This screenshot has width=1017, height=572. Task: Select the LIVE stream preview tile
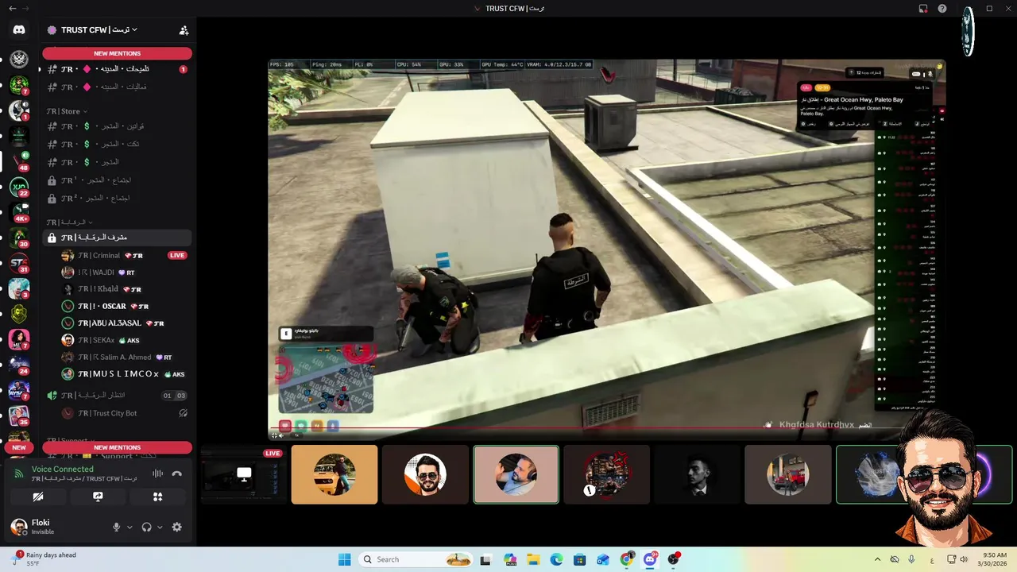(244, 474)
